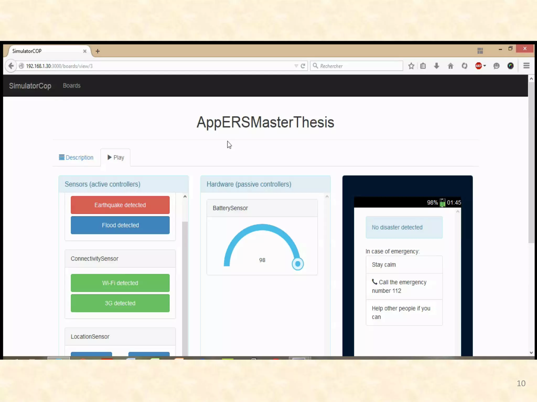Switch to the Description tab
Screen dimensions: 537x402
pyautogui.click(x=76, y=158)
